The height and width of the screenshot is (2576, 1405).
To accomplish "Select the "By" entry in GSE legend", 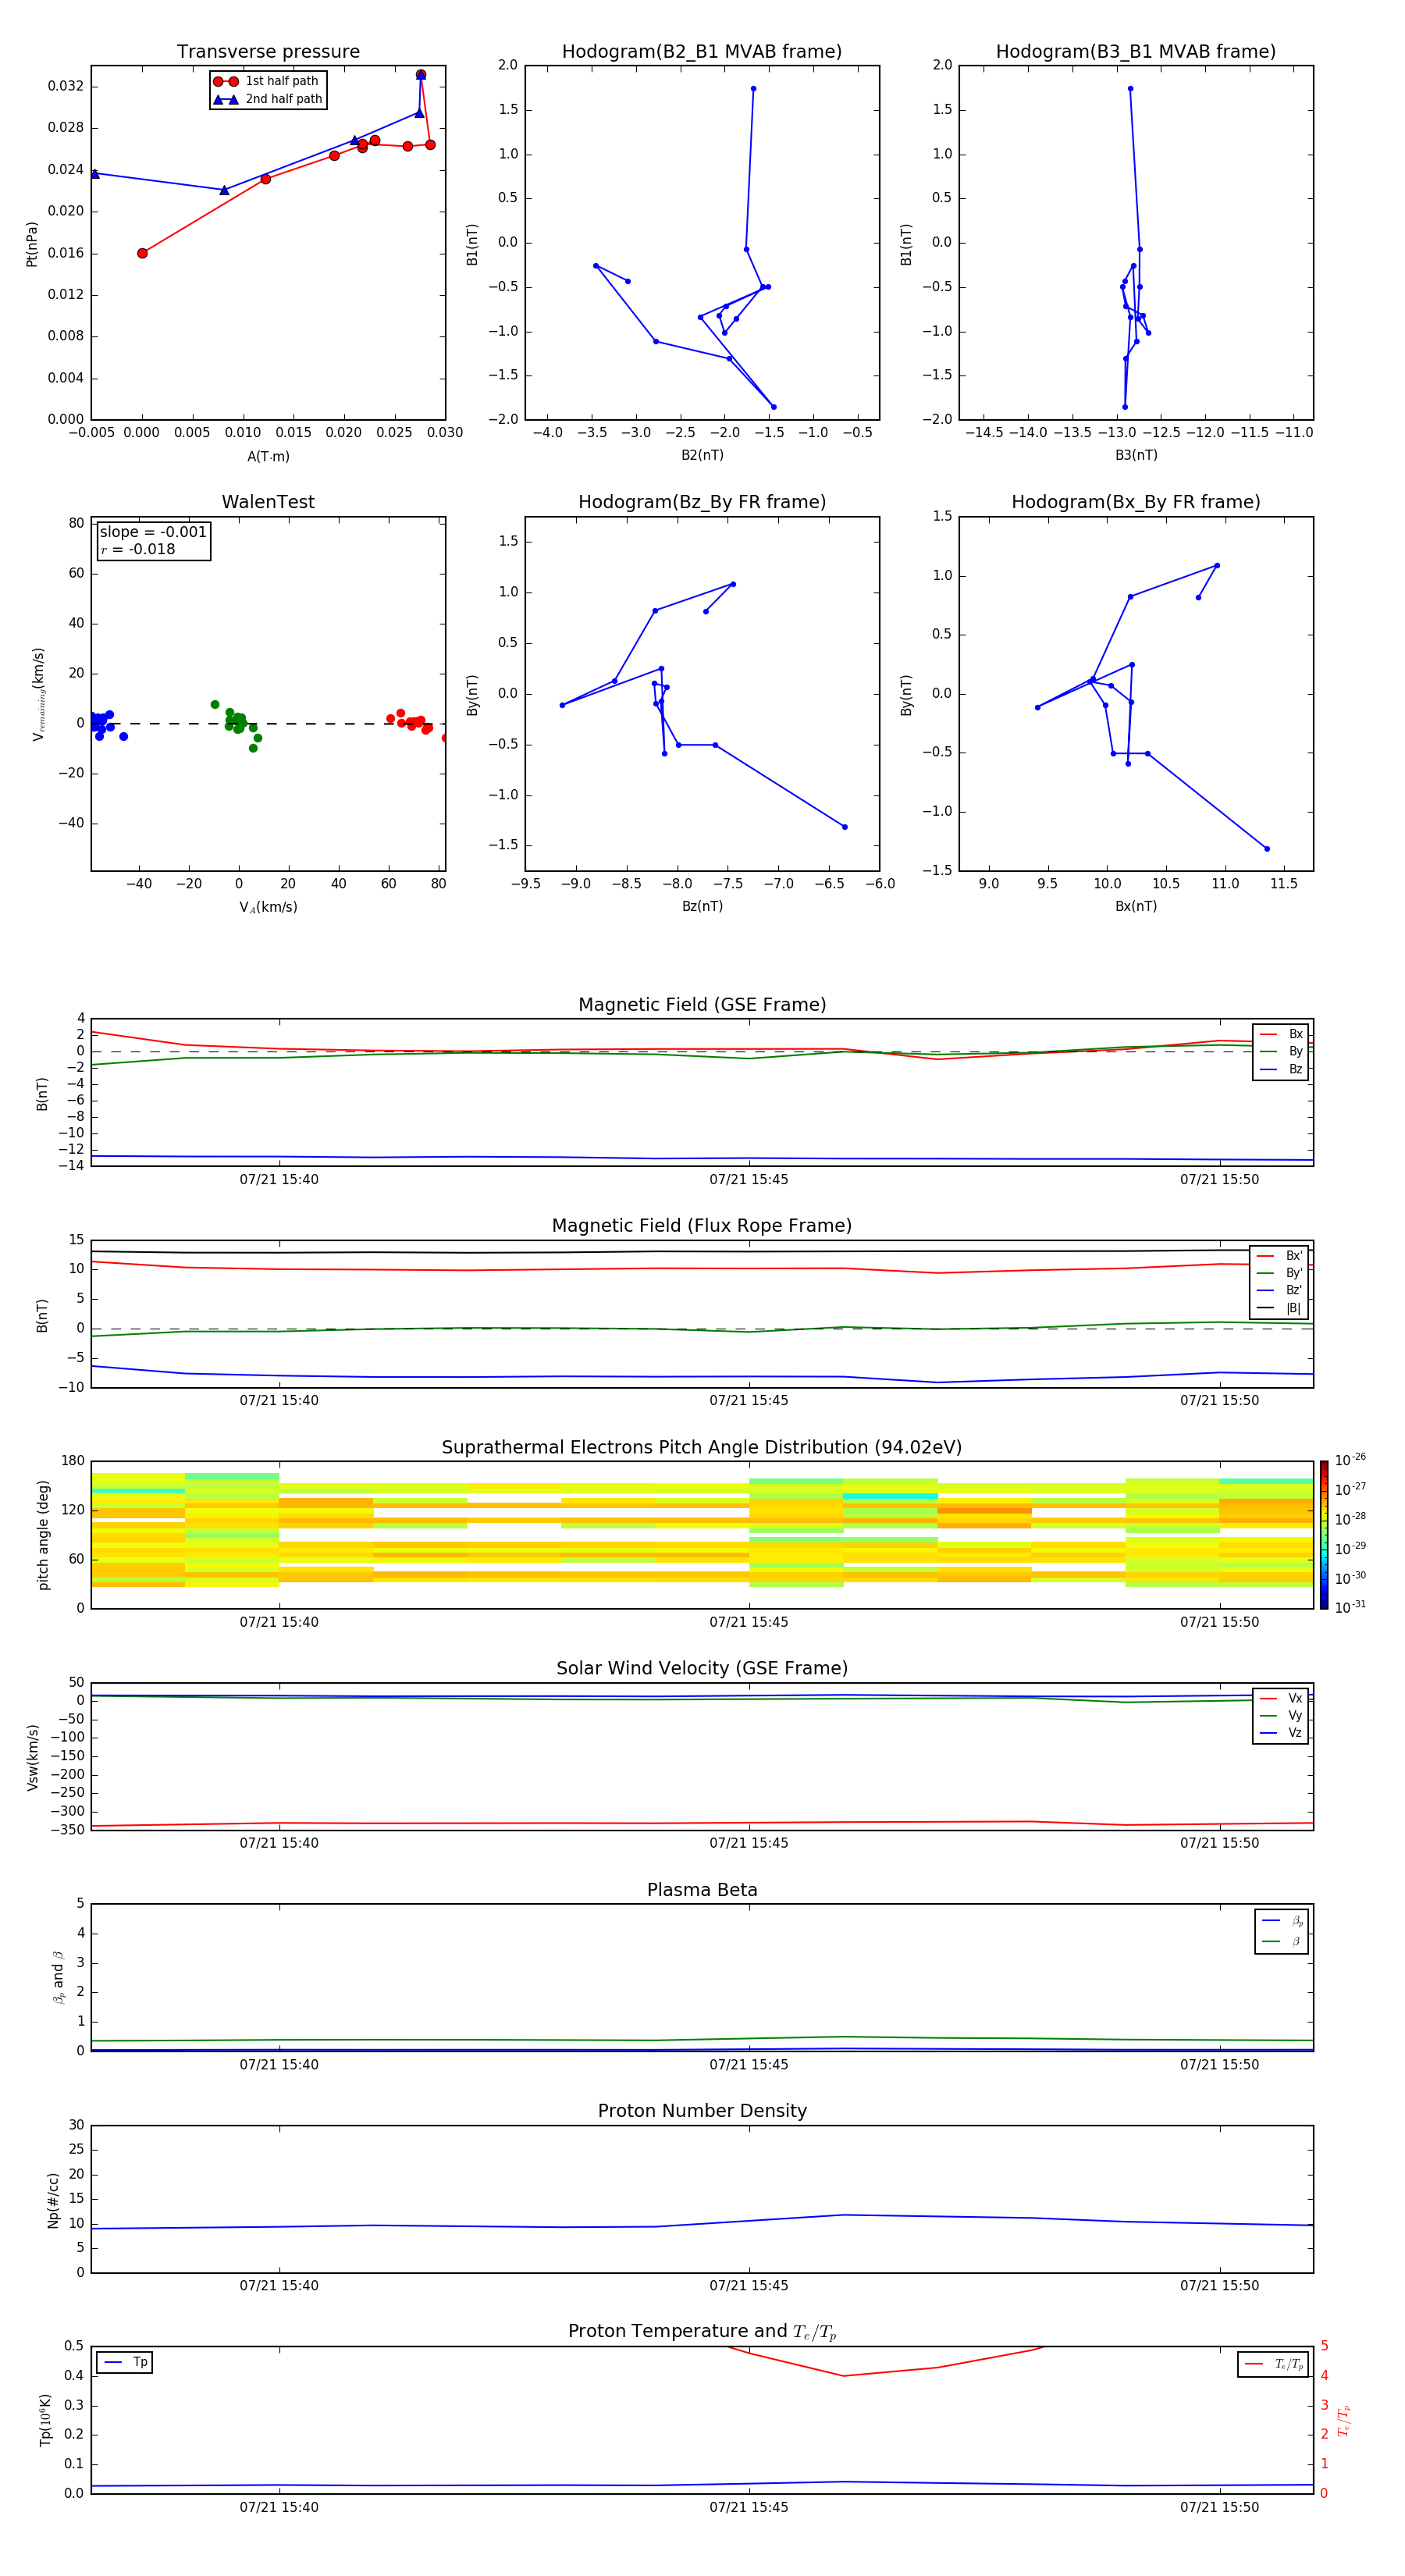I will [x=1281, y=1051].
